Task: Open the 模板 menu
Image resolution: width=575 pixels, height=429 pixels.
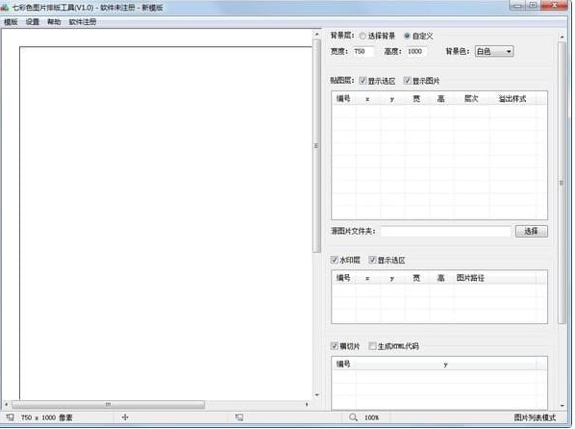Action: tap(11, 22)
